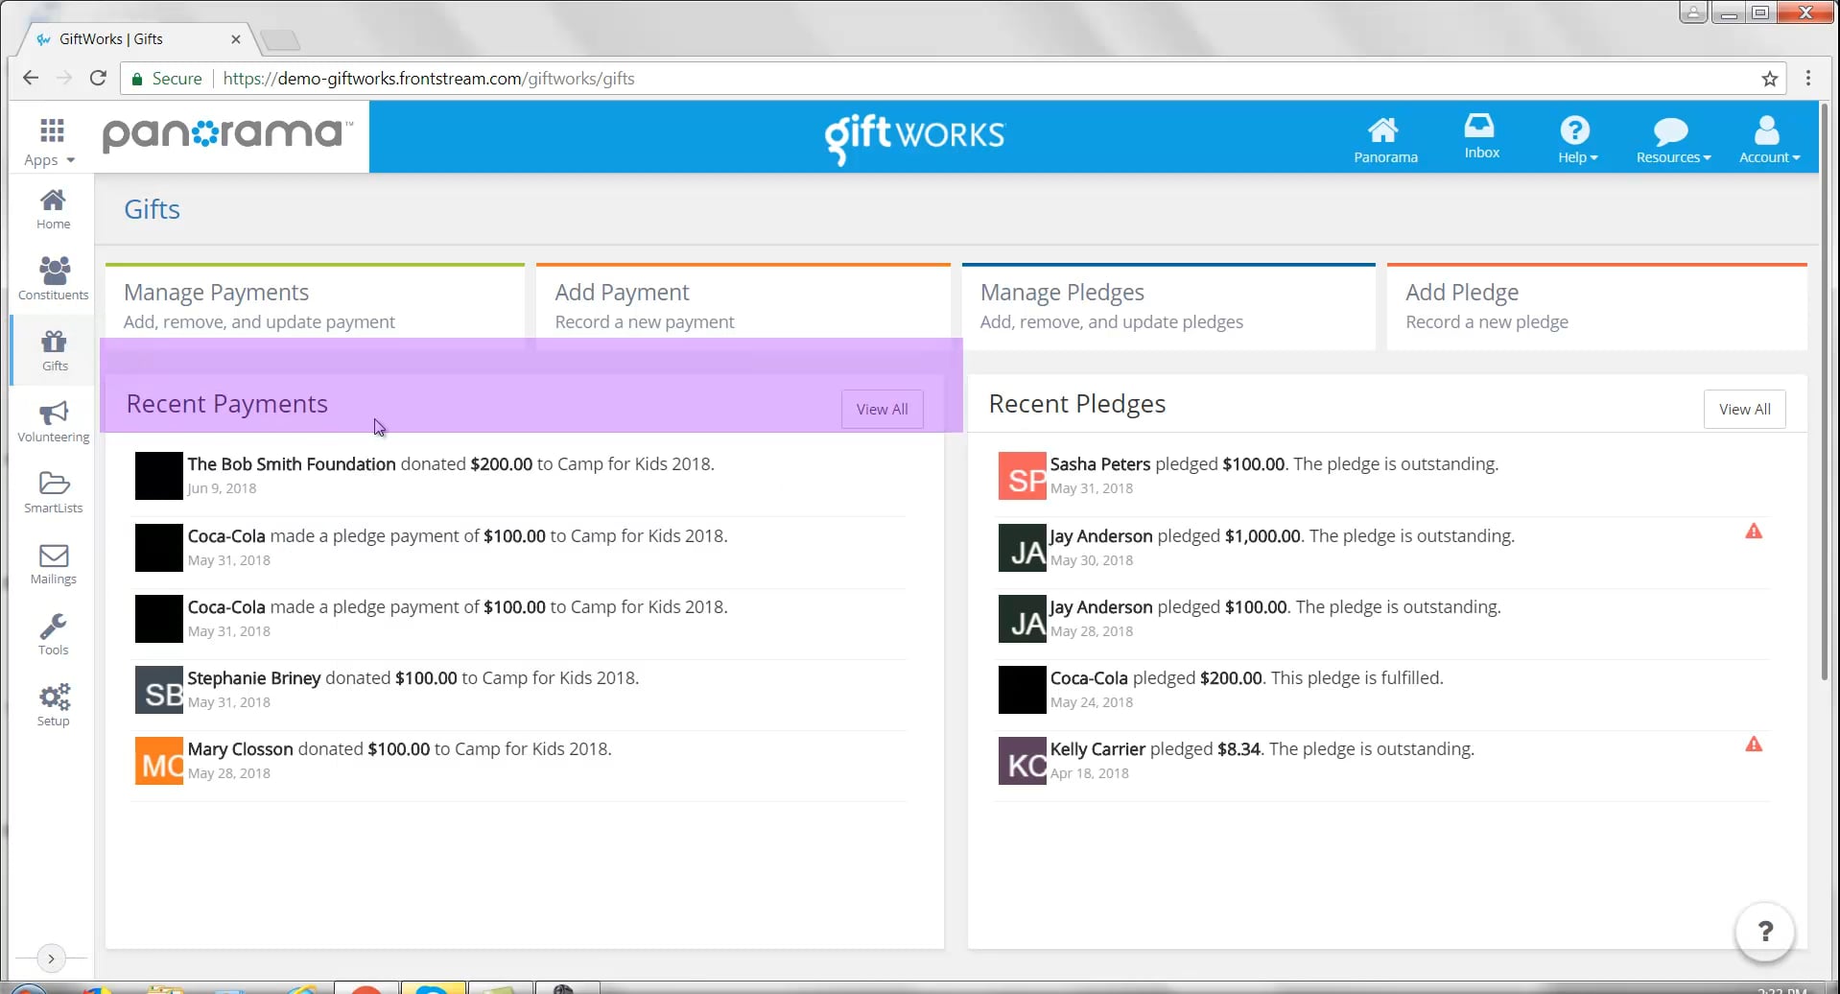Open Mailings in the sidebar
Image resolution: width=1840 pixels, height=994 pixels.
pos(53,561)
